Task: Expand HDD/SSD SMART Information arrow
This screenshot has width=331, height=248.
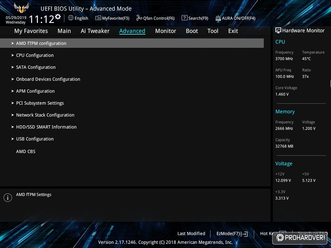Action: pyautogui.click(x=13, y=127)
